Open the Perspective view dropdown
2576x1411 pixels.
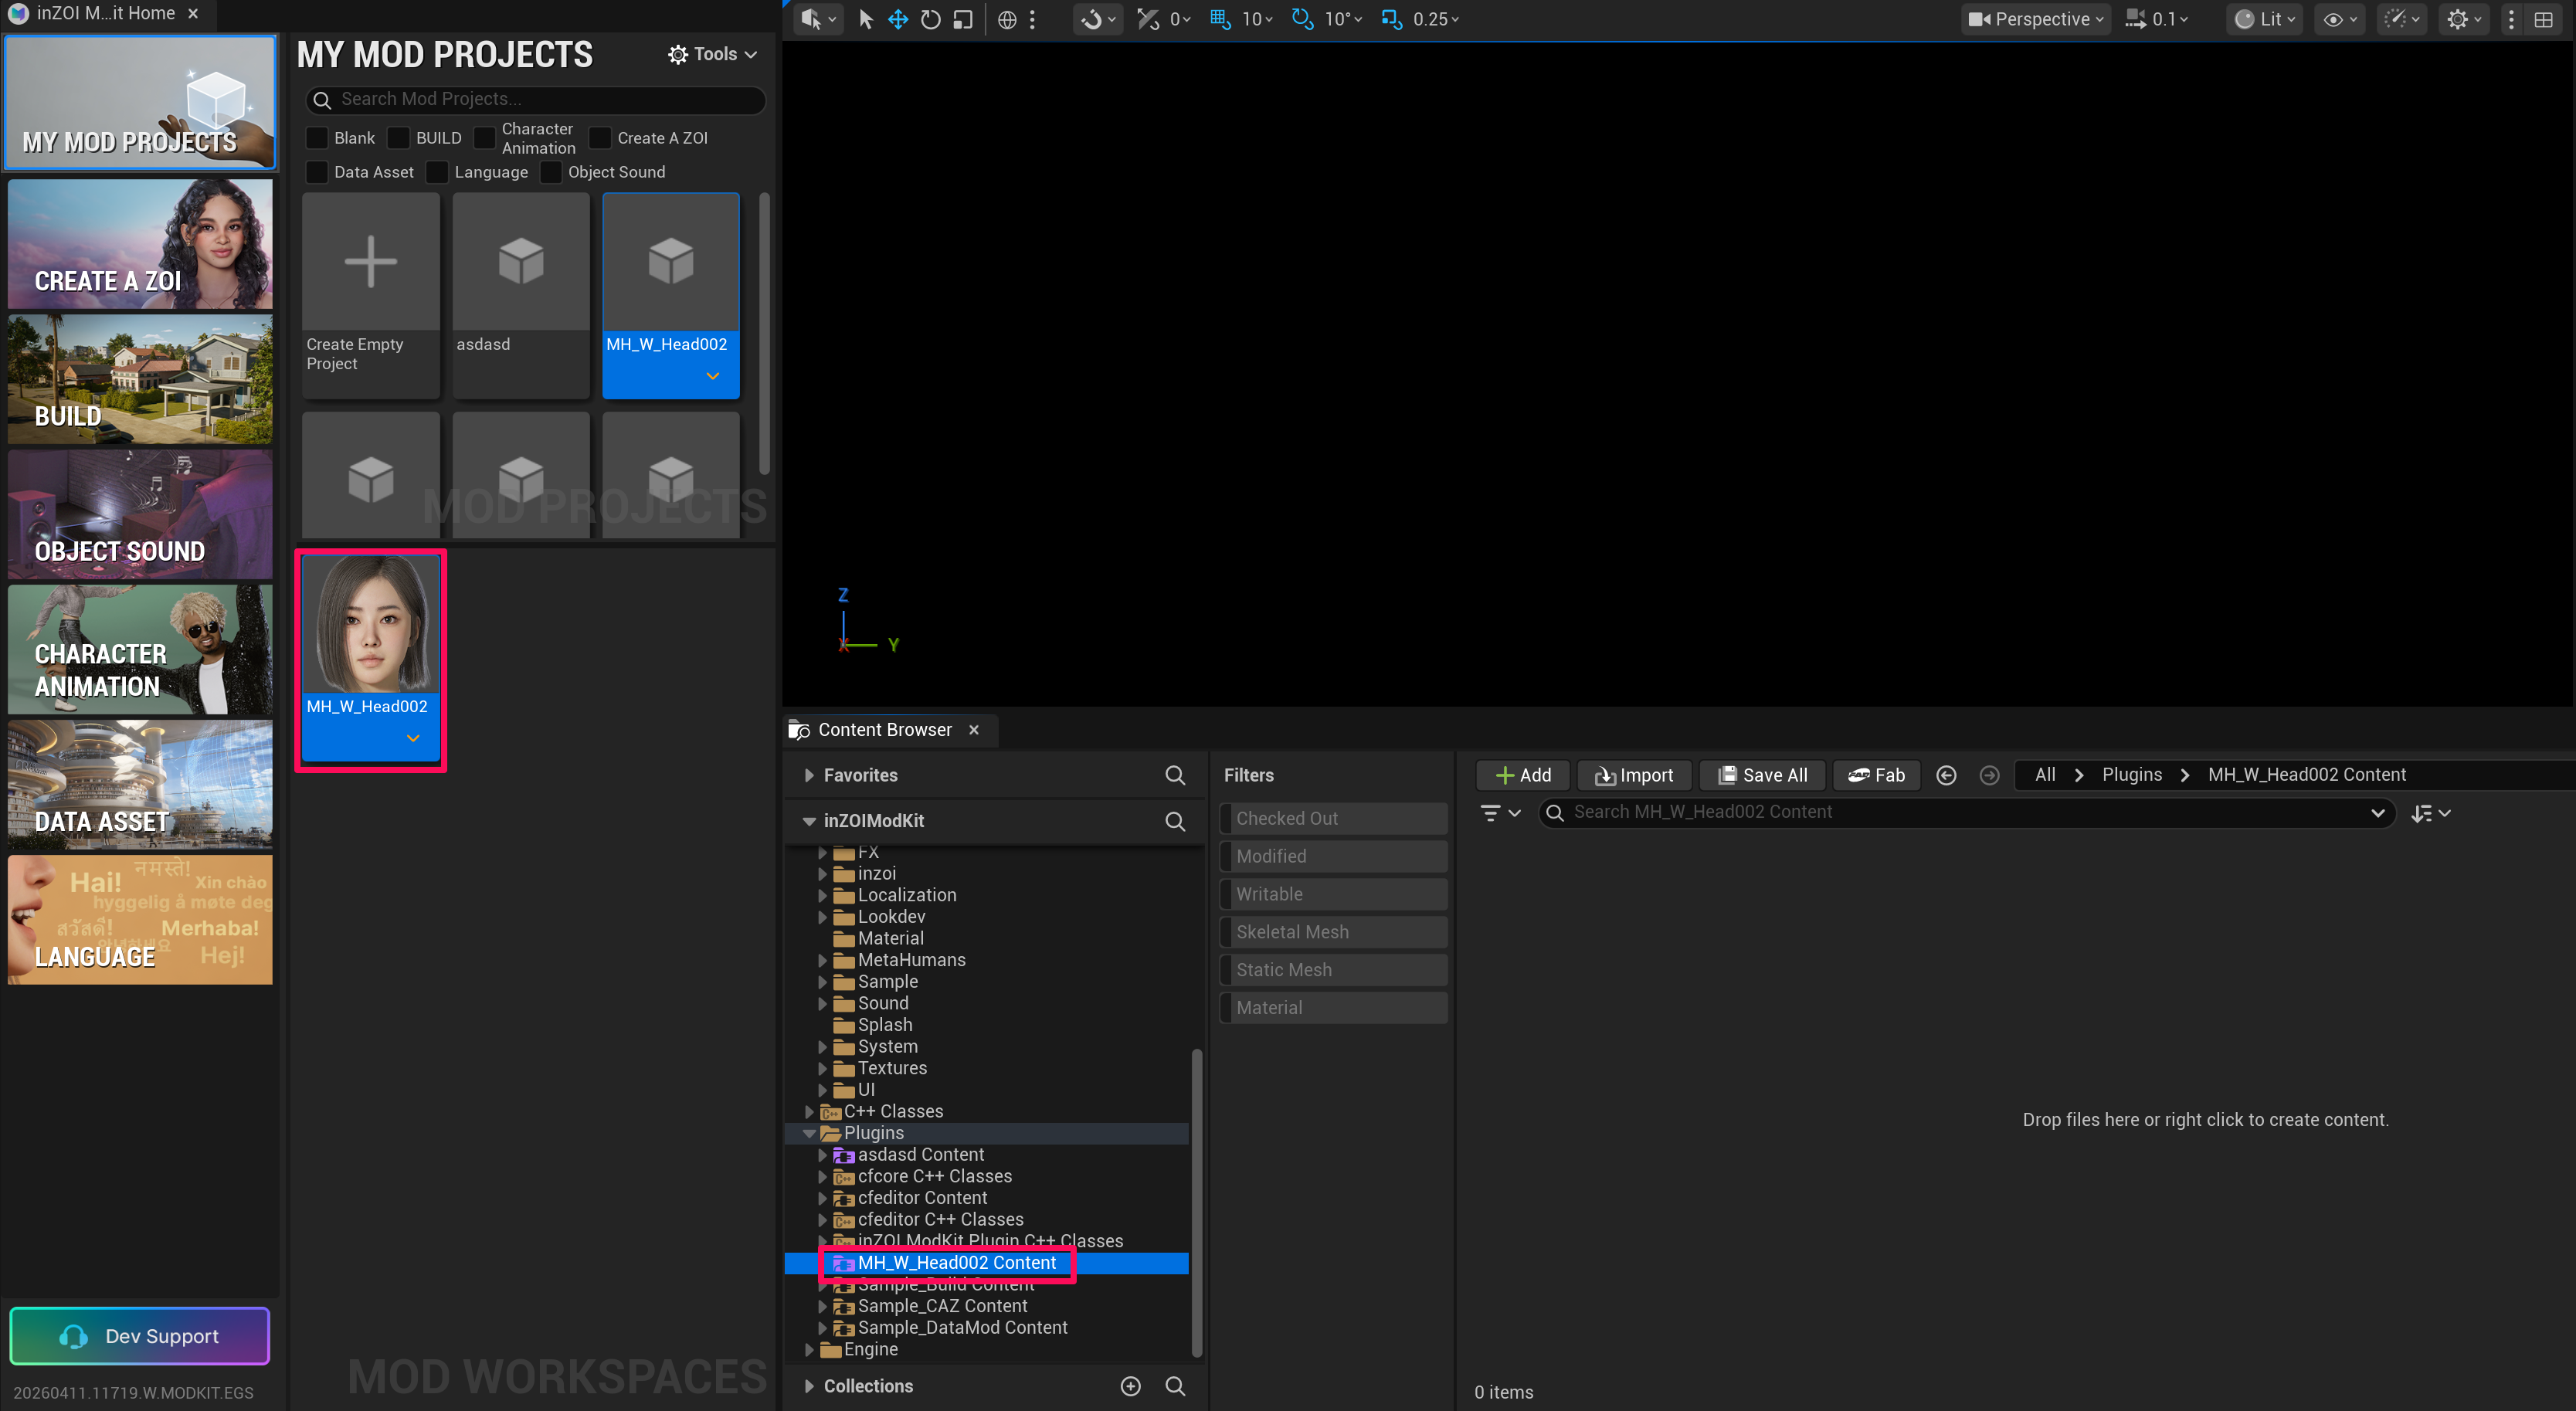click(x=2034, y=19)
